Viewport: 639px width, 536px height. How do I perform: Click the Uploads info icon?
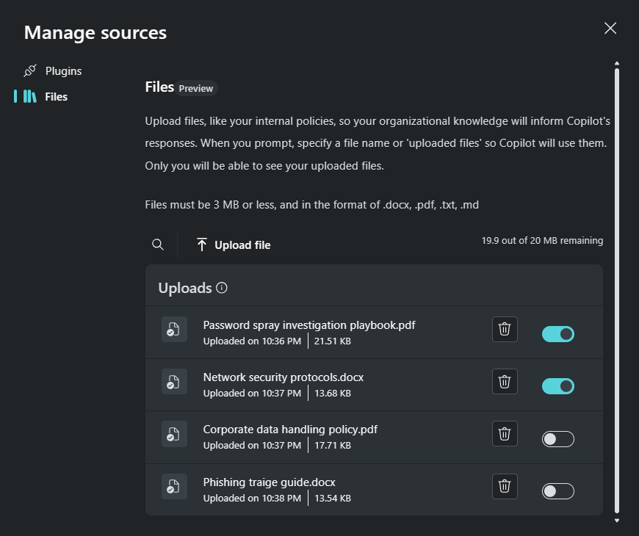(222, 288)
